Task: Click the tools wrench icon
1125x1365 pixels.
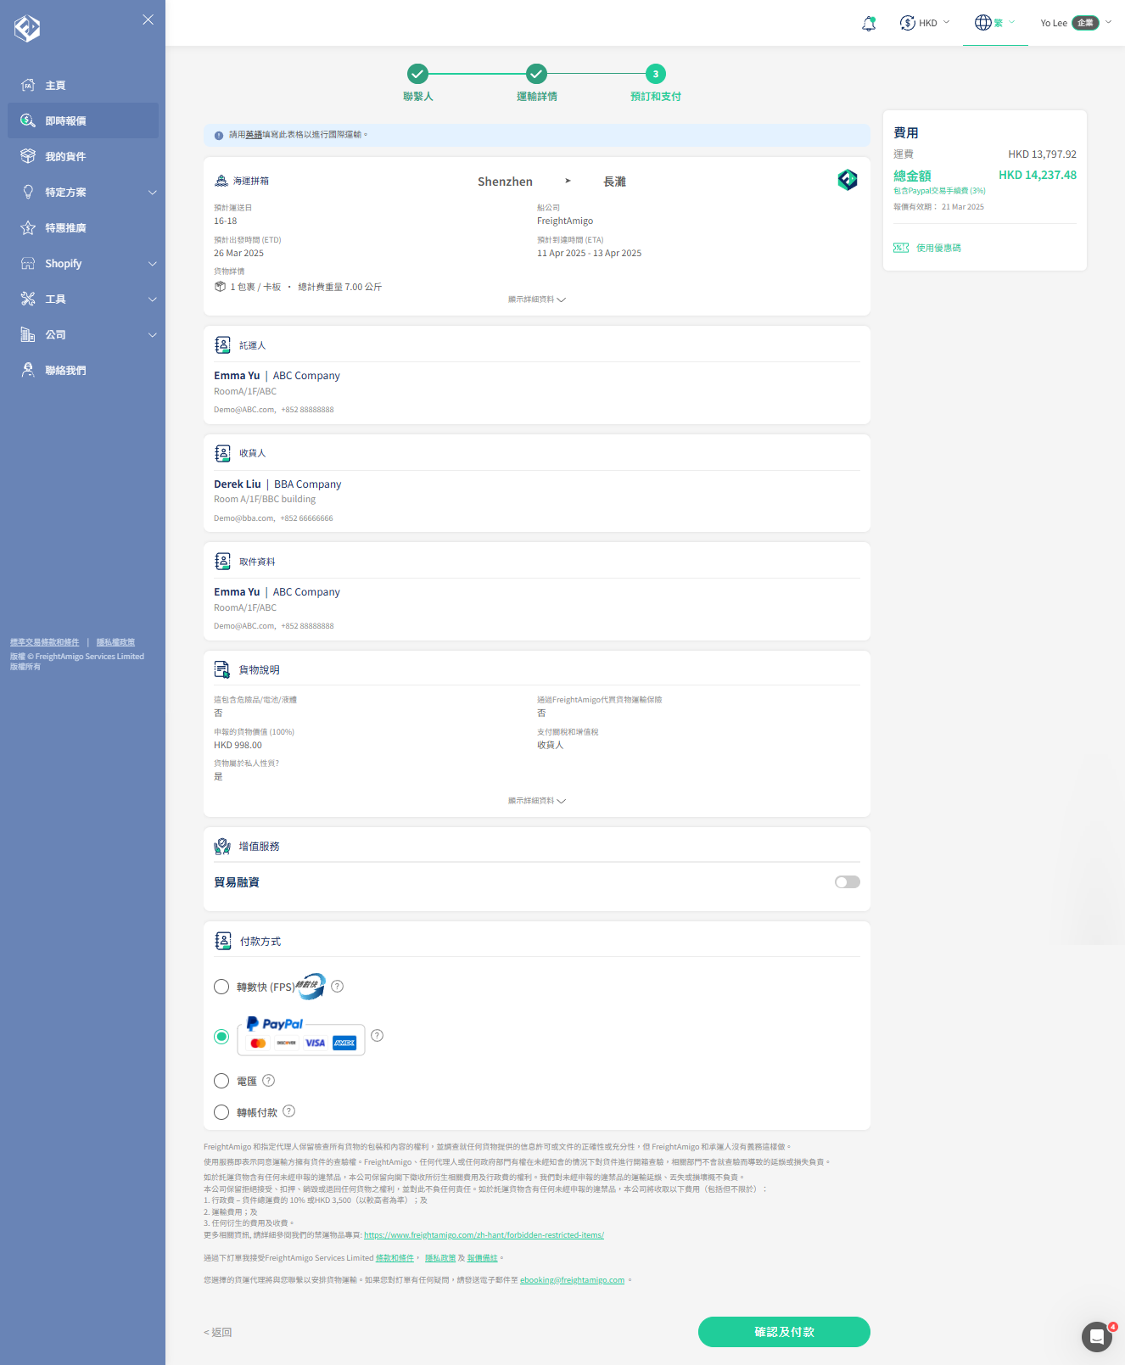Action: (28, 299)
